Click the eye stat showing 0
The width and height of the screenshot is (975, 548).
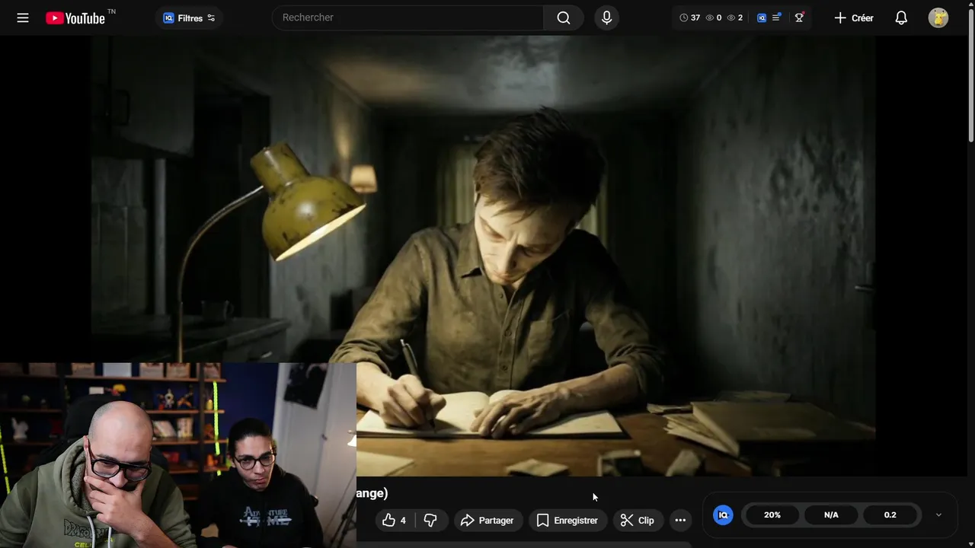(714, 18)
